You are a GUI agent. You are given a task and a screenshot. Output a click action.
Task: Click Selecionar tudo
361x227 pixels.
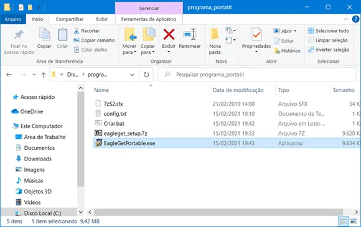click(x=328, y=31)
